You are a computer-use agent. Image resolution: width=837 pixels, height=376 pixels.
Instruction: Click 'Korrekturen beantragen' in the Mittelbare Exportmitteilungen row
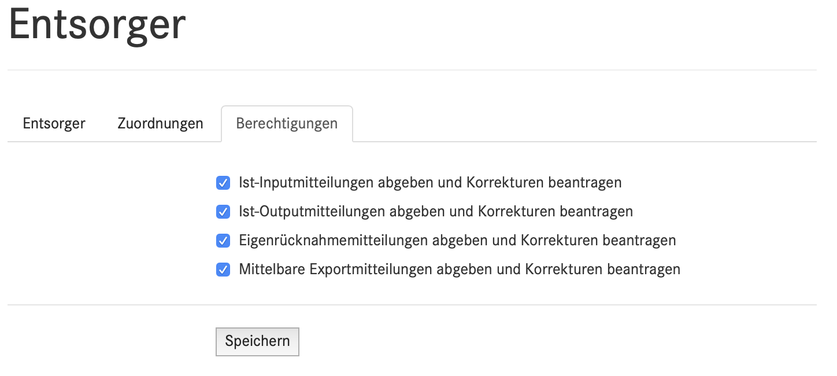tap(602, 269)
